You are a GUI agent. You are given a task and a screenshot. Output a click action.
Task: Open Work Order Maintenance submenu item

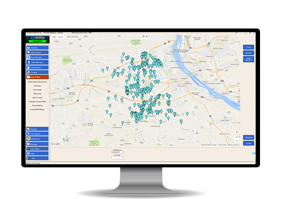(x=37, y=82)
